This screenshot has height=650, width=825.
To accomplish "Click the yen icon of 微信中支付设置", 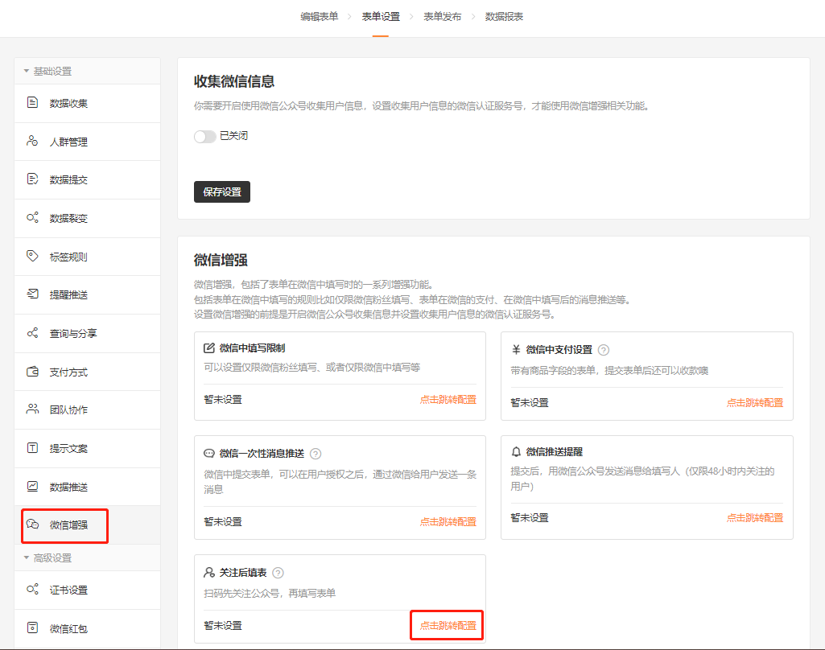I will pyautogui.click(x=516, y=350).
